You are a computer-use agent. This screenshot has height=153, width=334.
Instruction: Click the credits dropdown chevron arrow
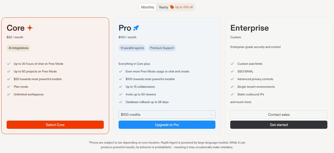pos(211,114)
